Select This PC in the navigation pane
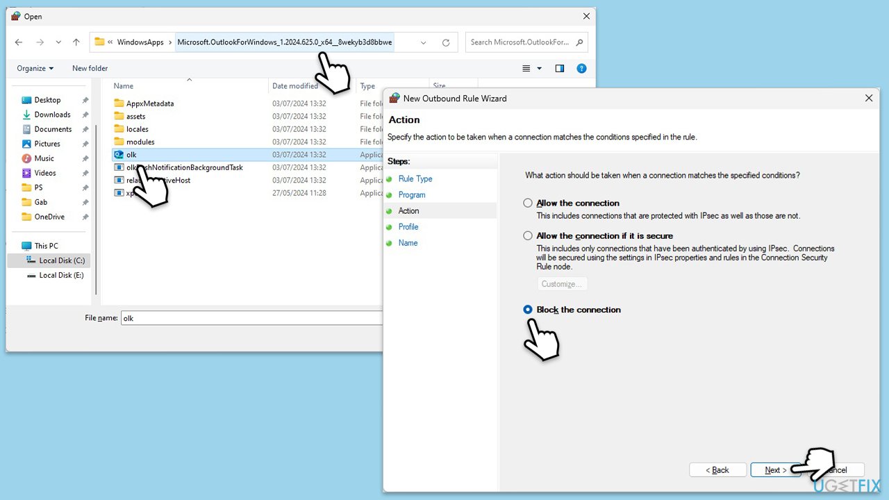 pos(47,246)
